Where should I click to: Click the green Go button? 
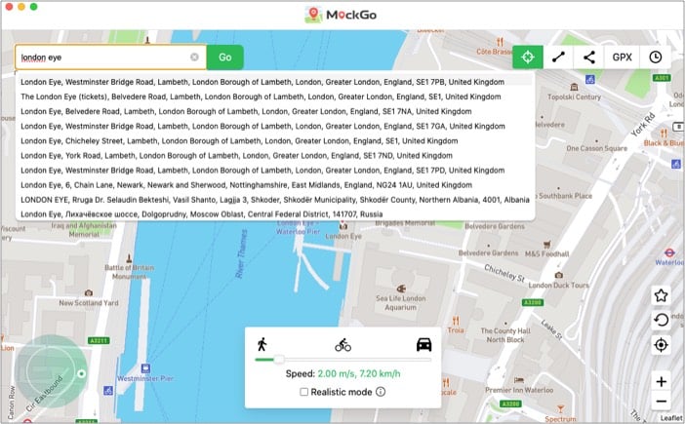(225, 58)
